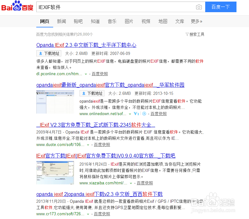Click 下载地址 button for pconline result

point(49,54)
